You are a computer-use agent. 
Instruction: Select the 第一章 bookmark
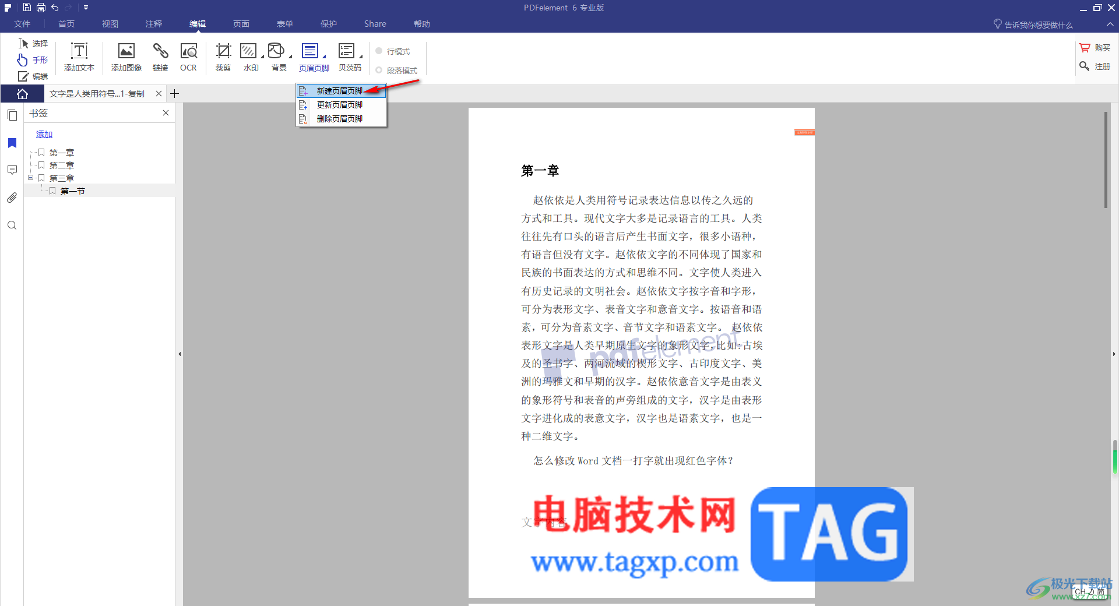point(62,153)
